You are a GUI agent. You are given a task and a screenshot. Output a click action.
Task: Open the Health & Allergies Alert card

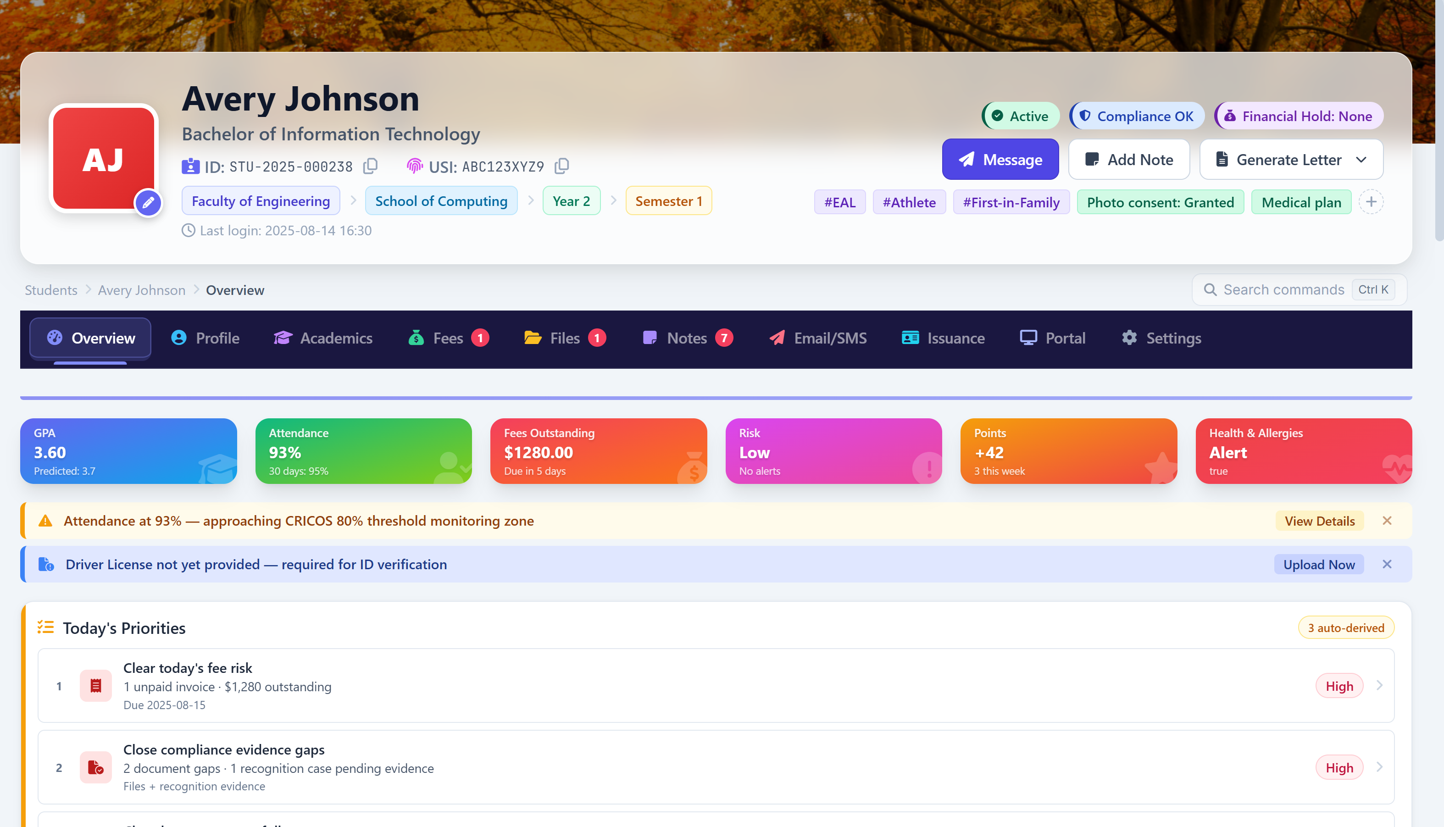1304,451
